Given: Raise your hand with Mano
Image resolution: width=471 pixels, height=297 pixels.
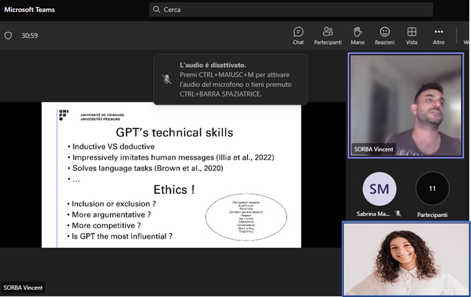Looking at the screenshot, I should pyautogui.click(x=357, y=36).
